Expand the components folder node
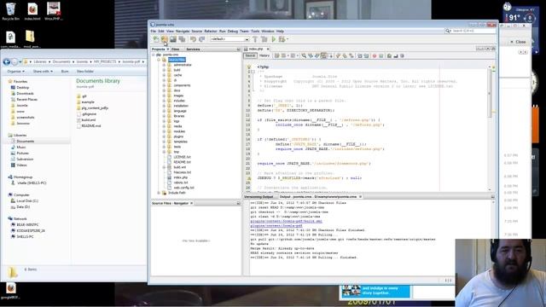 click(164, 85)
